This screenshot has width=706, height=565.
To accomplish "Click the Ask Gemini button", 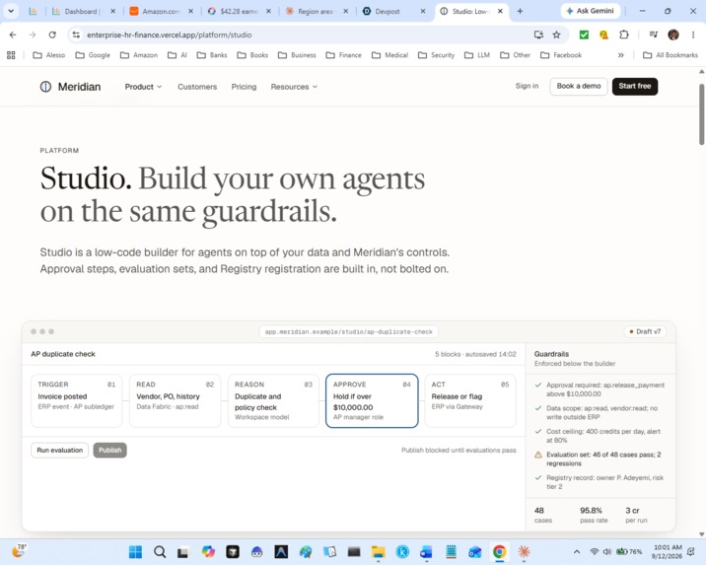I will pyautogui.click(x=591, y=11).
